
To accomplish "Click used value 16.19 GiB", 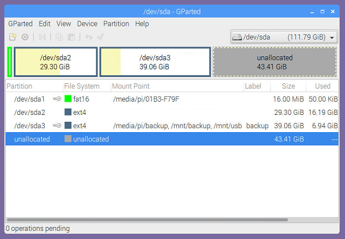I will tap(323, 113).
